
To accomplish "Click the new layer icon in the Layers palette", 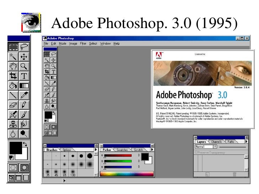I will click(207, 174).
